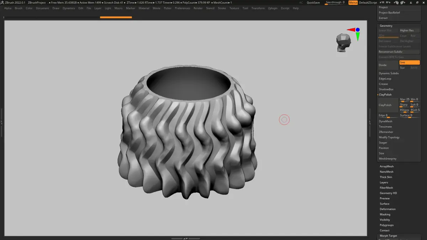The image size is (427, 240).
Task: Open the FiberMesh subpalette
Action: [x=386, y=188]
